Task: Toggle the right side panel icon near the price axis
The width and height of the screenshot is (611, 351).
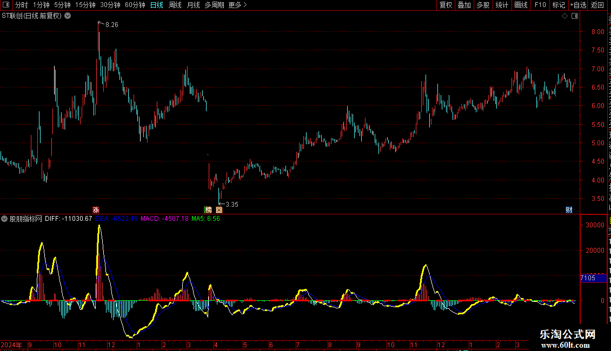Action: (x=575, y=16)
